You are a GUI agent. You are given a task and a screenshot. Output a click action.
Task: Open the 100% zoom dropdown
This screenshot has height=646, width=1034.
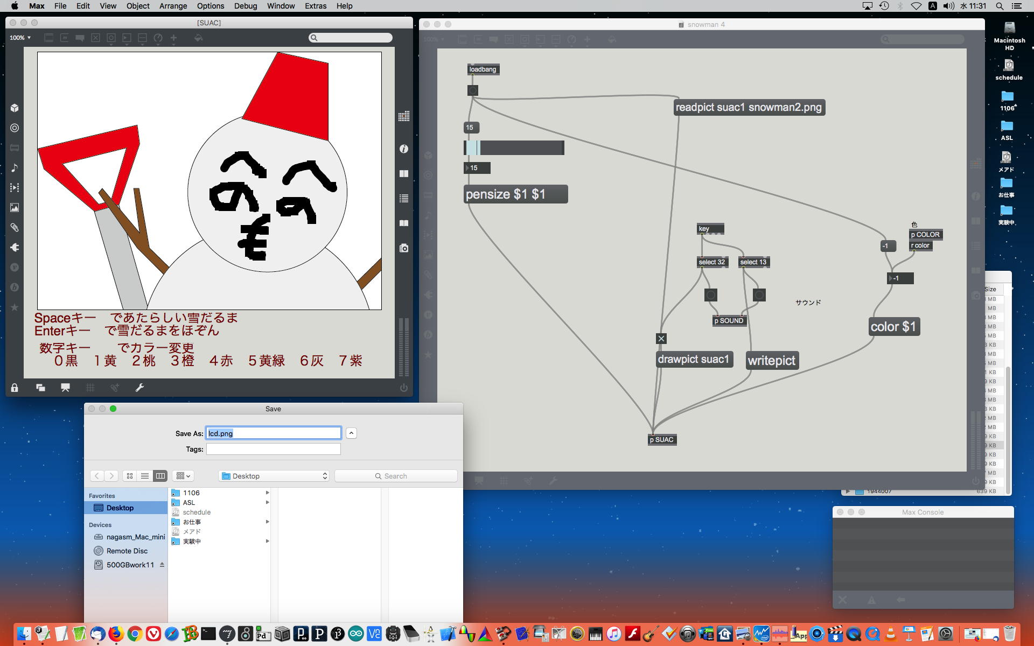[x=20, y=38]
